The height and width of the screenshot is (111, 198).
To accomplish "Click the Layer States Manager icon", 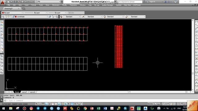I will click(57, 17).
